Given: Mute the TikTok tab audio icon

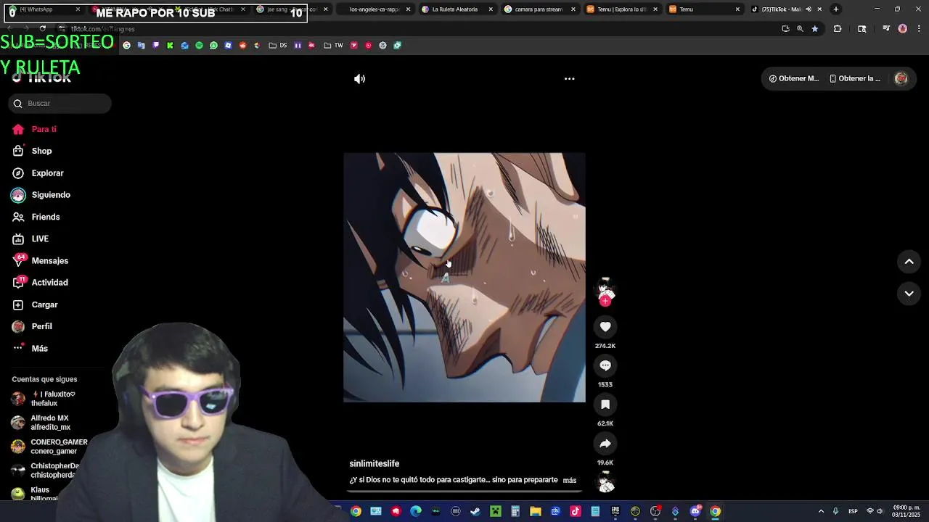Looking at the screenshot, I should pos(809,9).
